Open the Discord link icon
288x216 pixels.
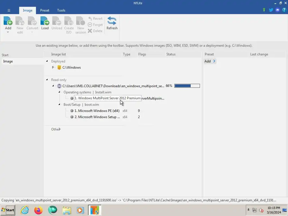pyautogui.click(x=278, y=10)
